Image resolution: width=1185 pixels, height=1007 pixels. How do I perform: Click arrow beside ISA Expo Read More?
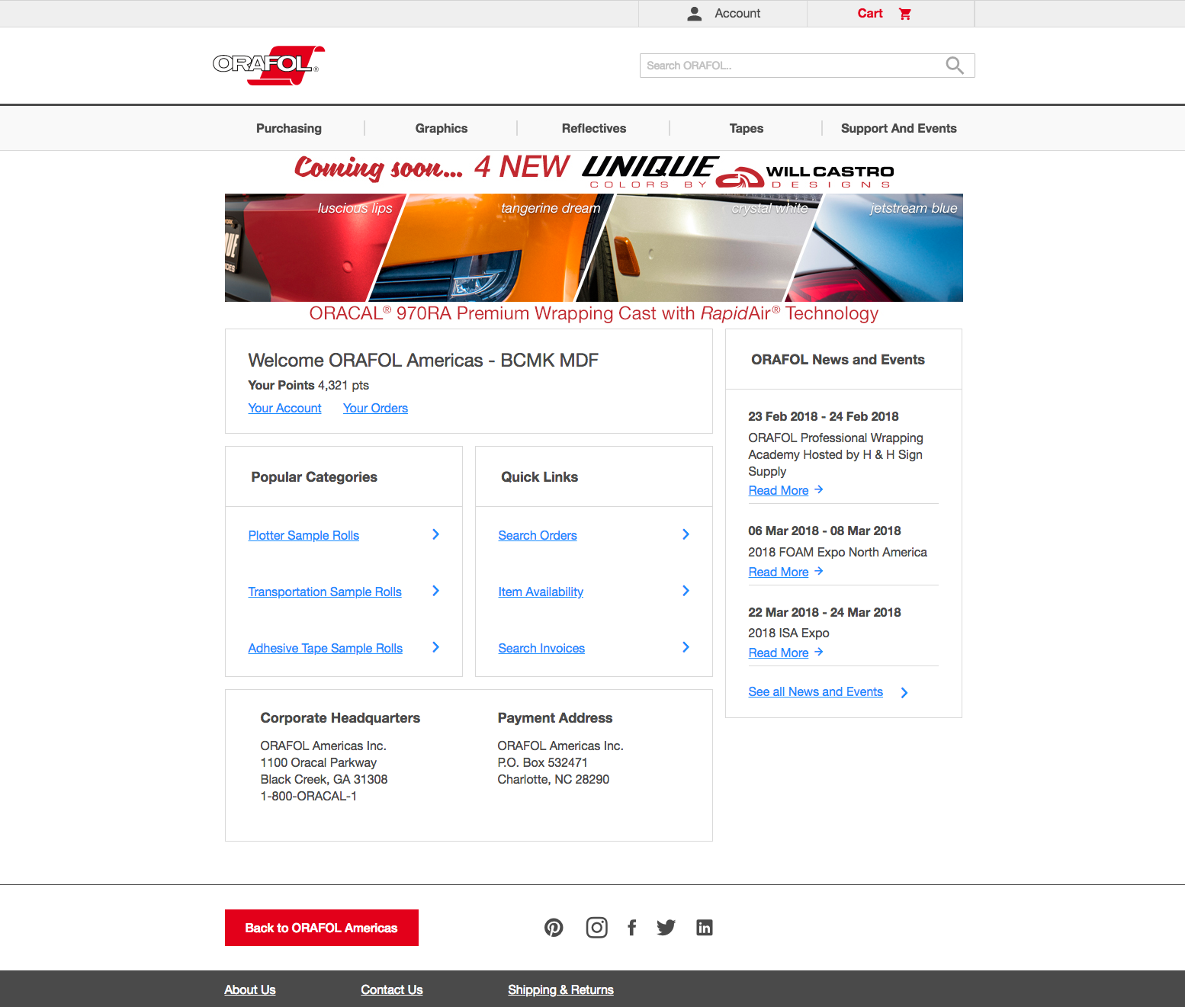coord(818,652)
